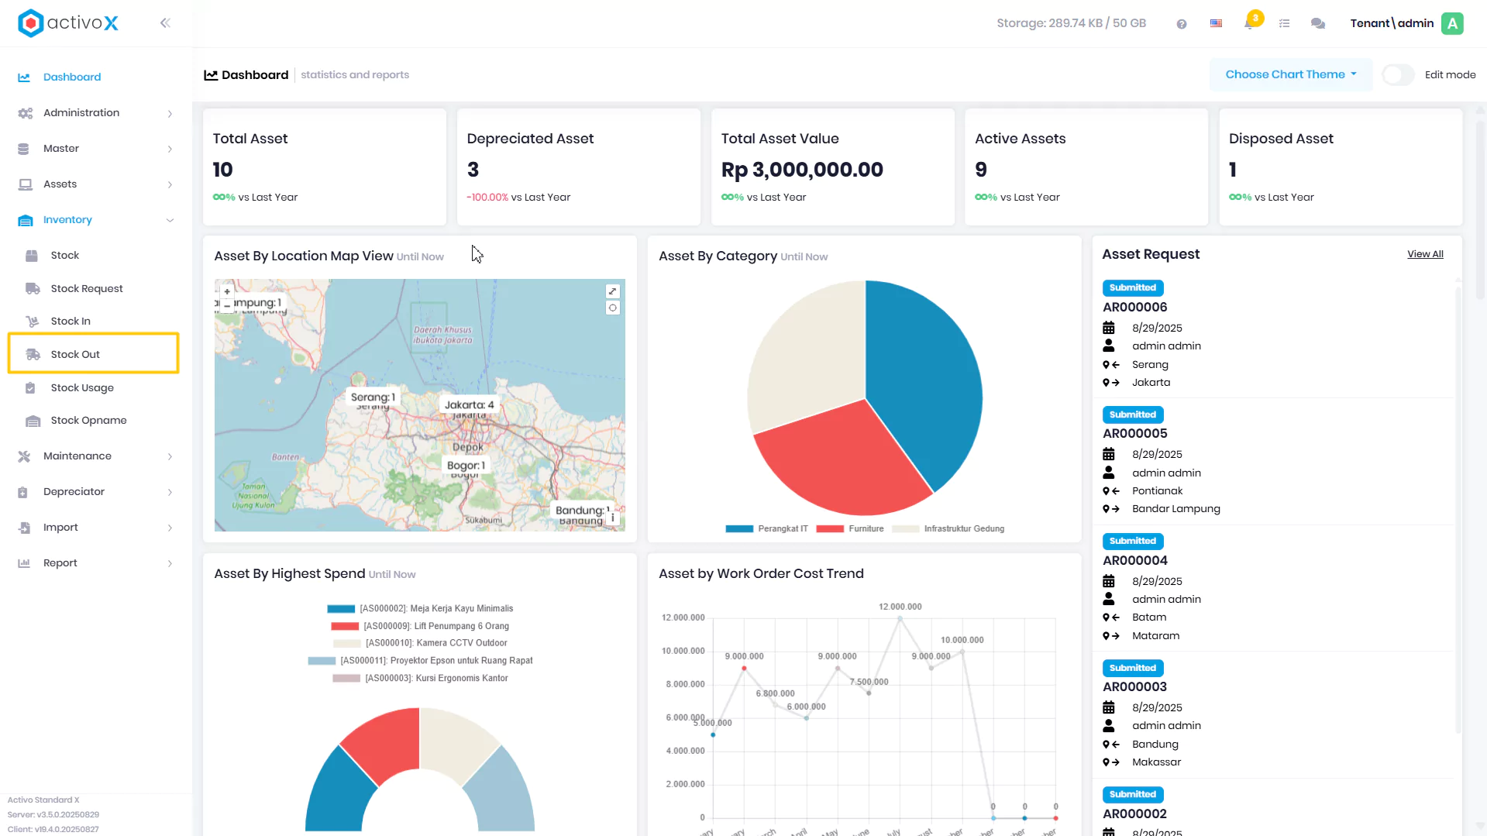This screenshot has width=1487, height=836.
Task: Toggle Infrastruktur Gedung legend in category chart
Action: 948,529
